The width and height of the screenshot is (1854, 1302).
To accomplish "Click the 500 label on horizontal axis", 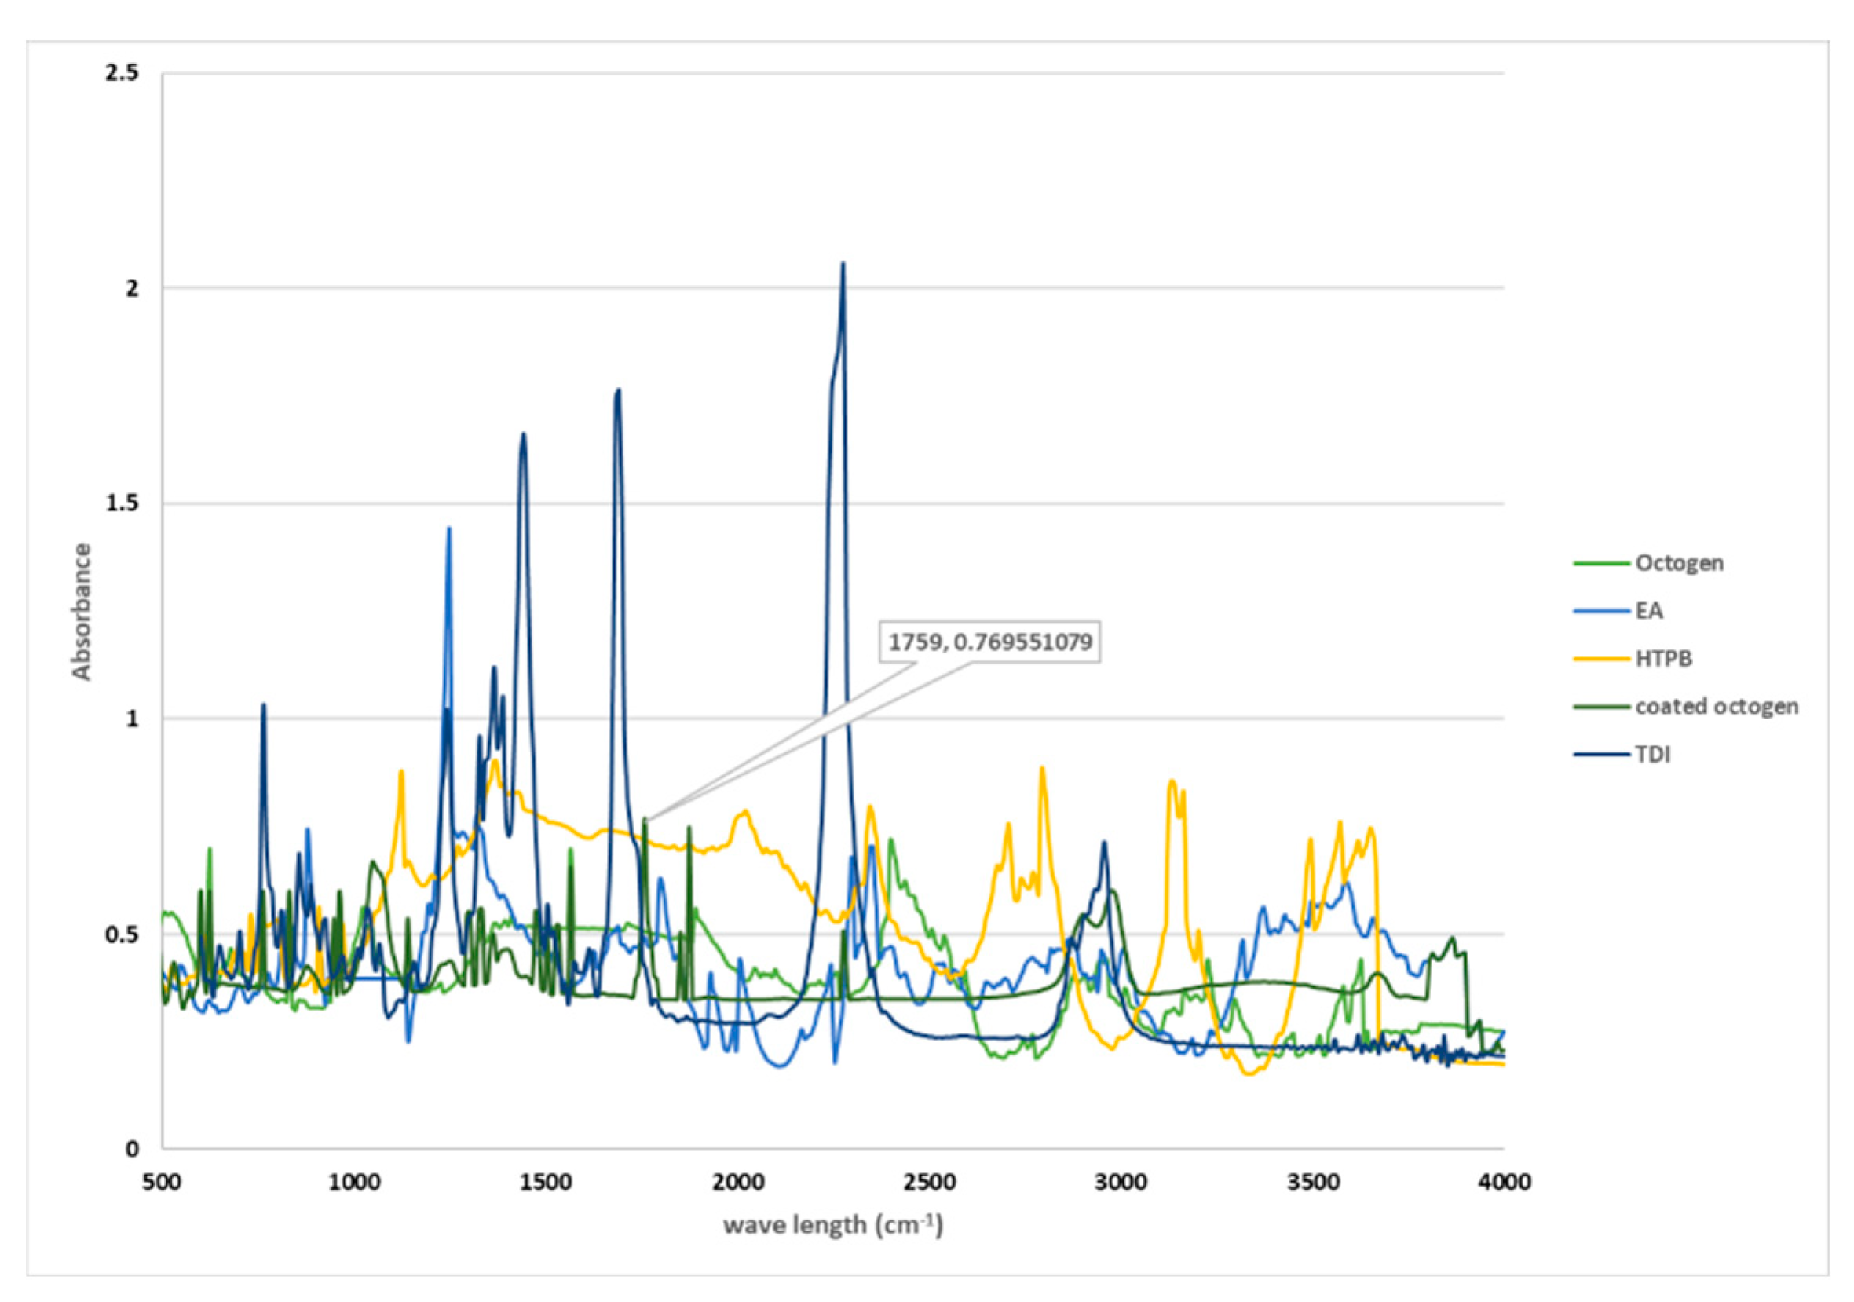I will point(163,1183).
